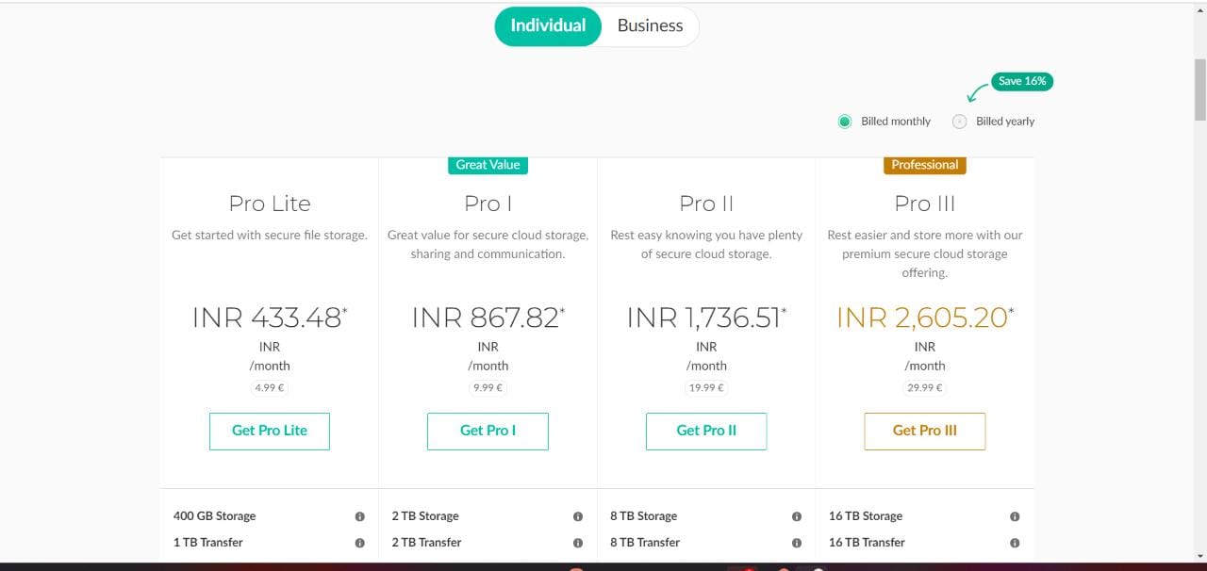
Task: Show info for Pro I 2 TB Transfer
Action: pos(578,543)
